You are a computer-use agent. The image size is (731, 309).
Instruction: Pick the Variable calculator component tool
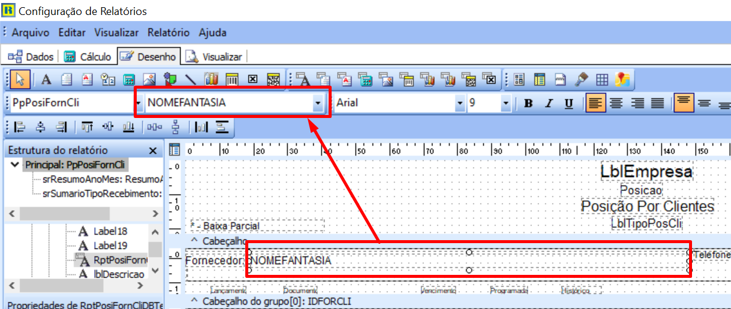coord(128,78)
